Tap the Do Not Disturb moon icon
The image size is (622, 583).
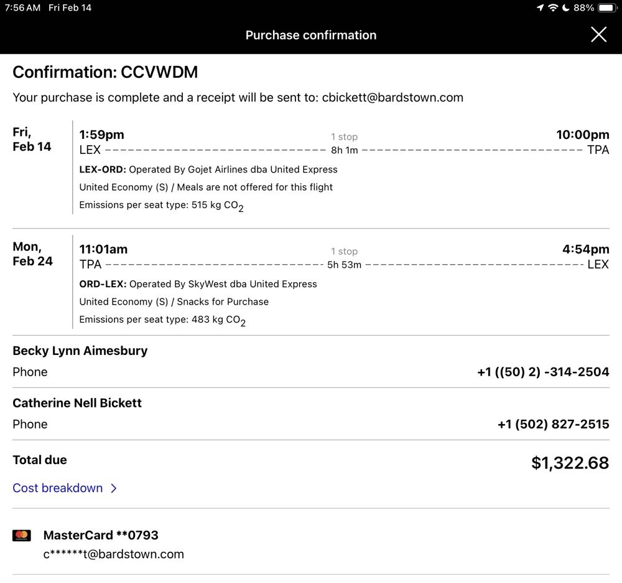point(565,8)
